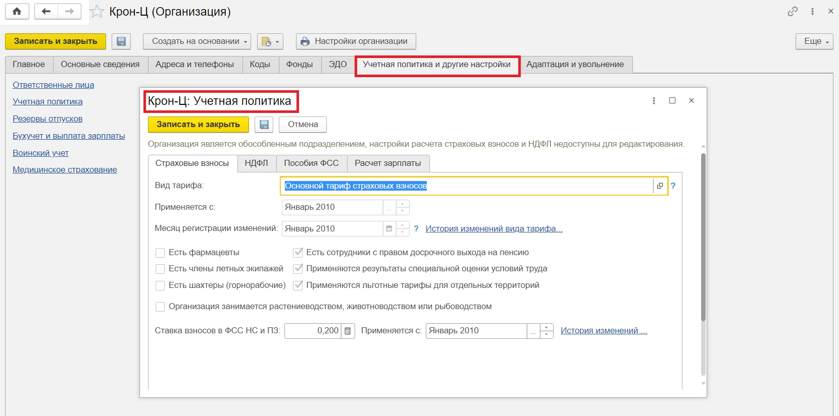The image size is (839, 416).
Task: Maximize the Учетная политика dialog
Action: pyautogui.click(x=672, y=101)
